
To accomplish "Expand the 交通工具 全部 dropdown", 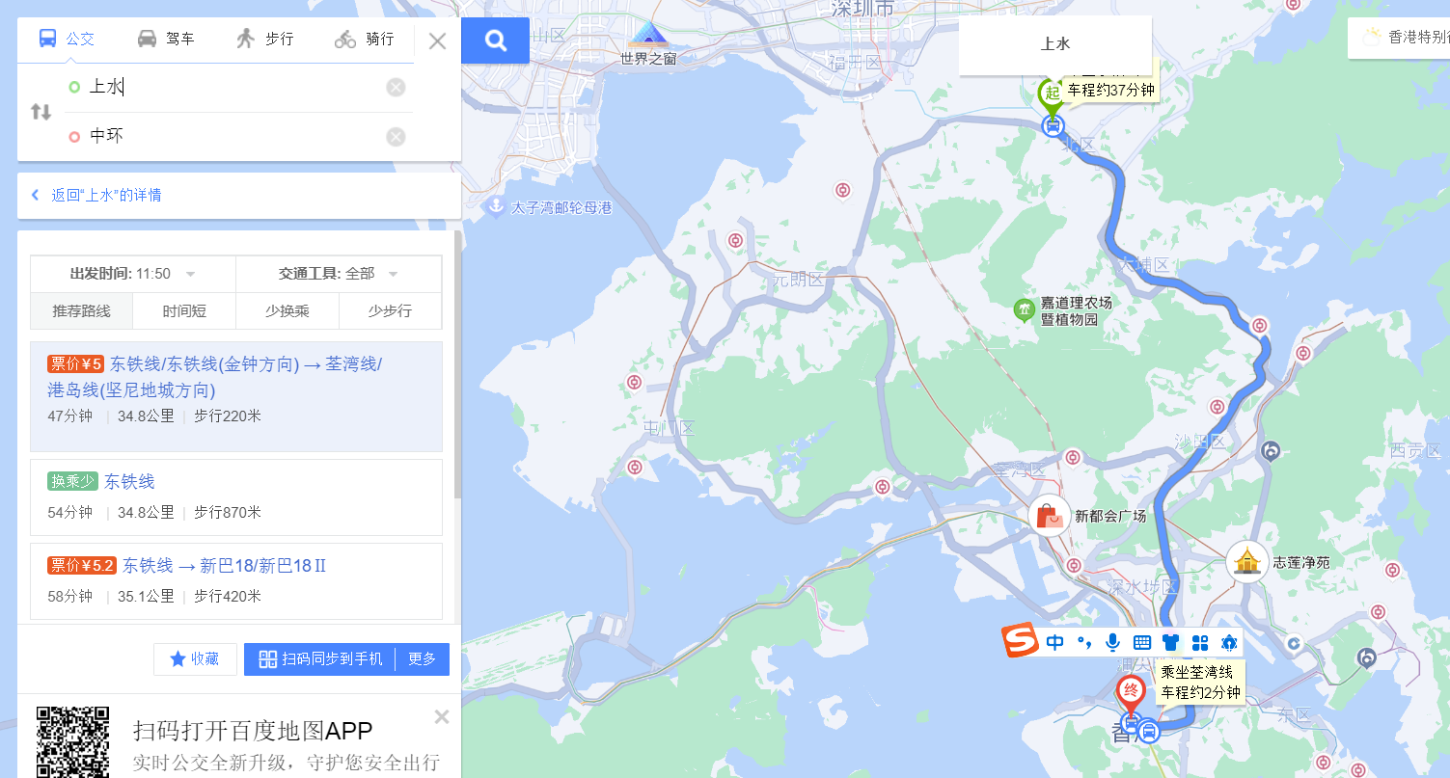I will pos(339,274).
